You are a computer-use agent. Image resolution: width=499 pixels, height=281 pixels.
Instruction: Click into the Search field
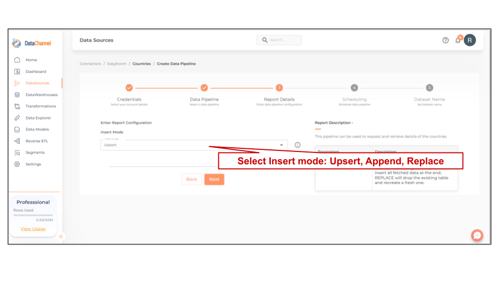click(279, 40)
